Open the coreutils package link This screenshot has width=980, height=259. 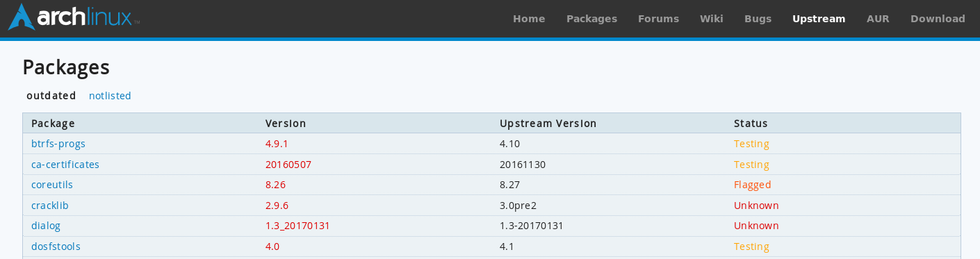click(52, 185)
